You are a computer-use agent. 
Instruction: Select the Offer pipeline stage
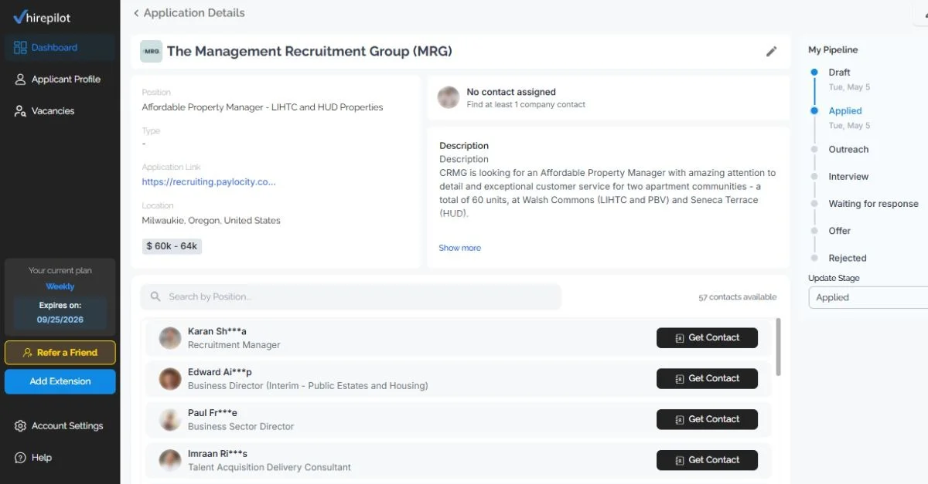click(839, 231)
